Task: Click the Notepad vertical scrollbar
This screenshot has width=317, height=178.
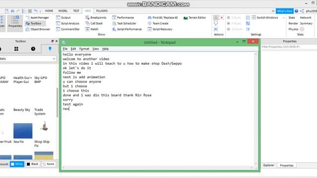Action: 256,109
